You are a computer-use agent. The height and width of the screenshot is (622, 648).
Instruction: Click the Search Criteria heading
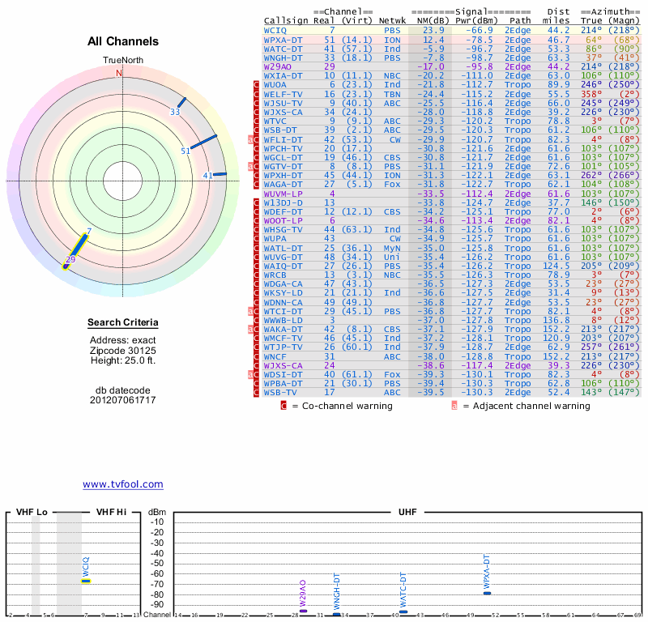[x=123, y=324]
